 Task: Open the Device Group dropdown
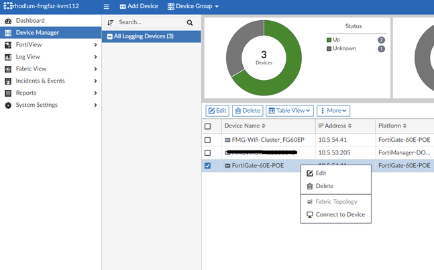[x=193, y=7]
